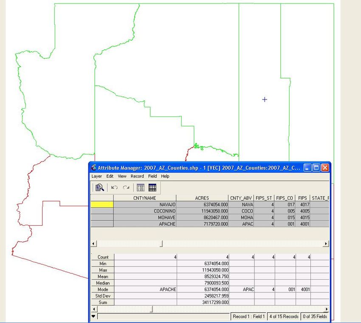Open the View menu
This screenshot has height=323, width=361.
[x=122, y=176]
